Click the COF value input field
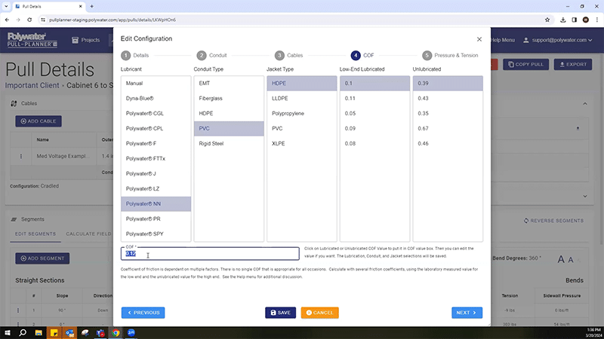The image size is (604, 339). 210,254
